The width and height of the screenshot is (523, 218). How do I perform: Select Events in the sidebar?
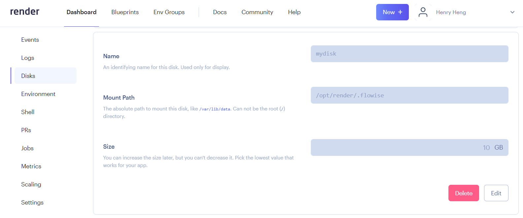pos(30,40)
